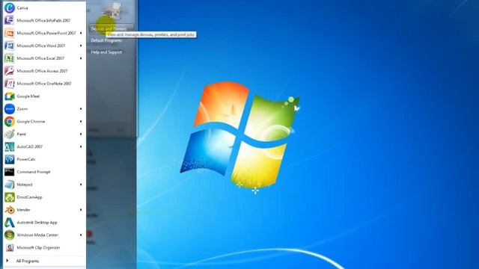Click the Command Prompt text label
479x269 pixels.
click(x=34, y=172)
